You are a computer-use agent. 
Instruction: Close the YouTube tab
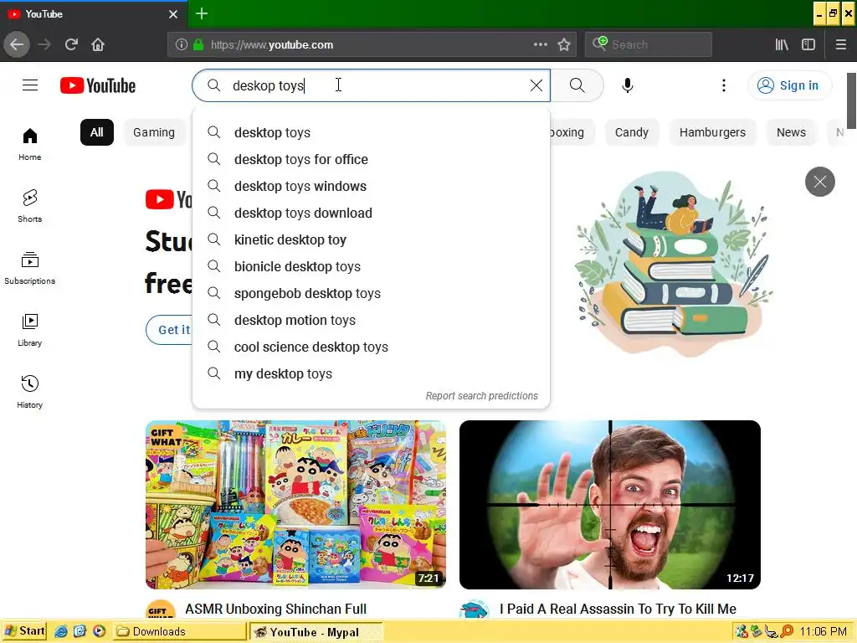coord(173,14)
